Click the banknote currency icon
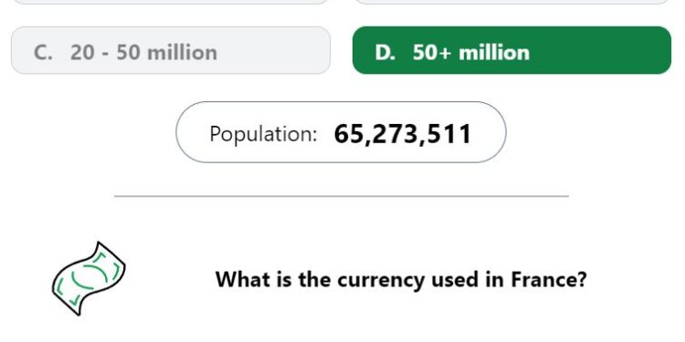Image resolution: width=685 pixels, height=342 pixels. click(x=89, y=278)
